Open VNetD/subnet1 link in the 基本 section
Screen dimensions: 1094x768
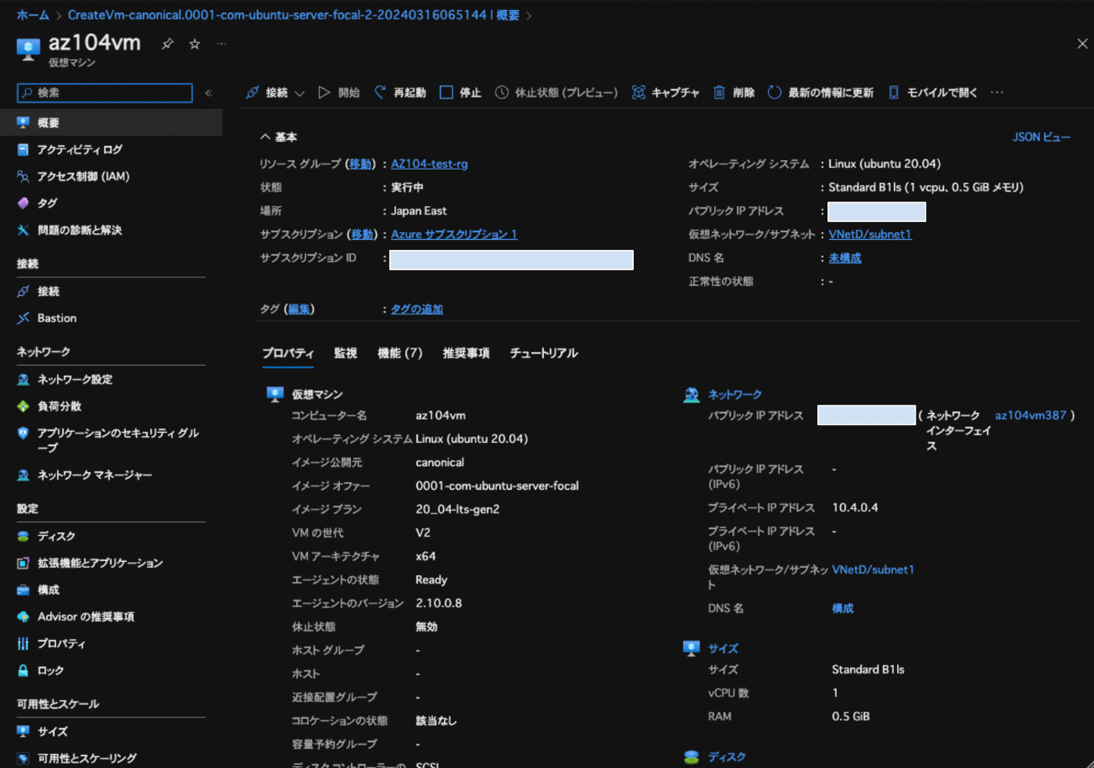click(870, 234)
